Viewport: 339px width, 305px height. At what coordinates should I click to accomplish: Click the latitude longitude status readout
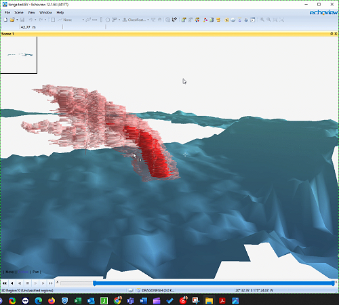click(254, 290)
